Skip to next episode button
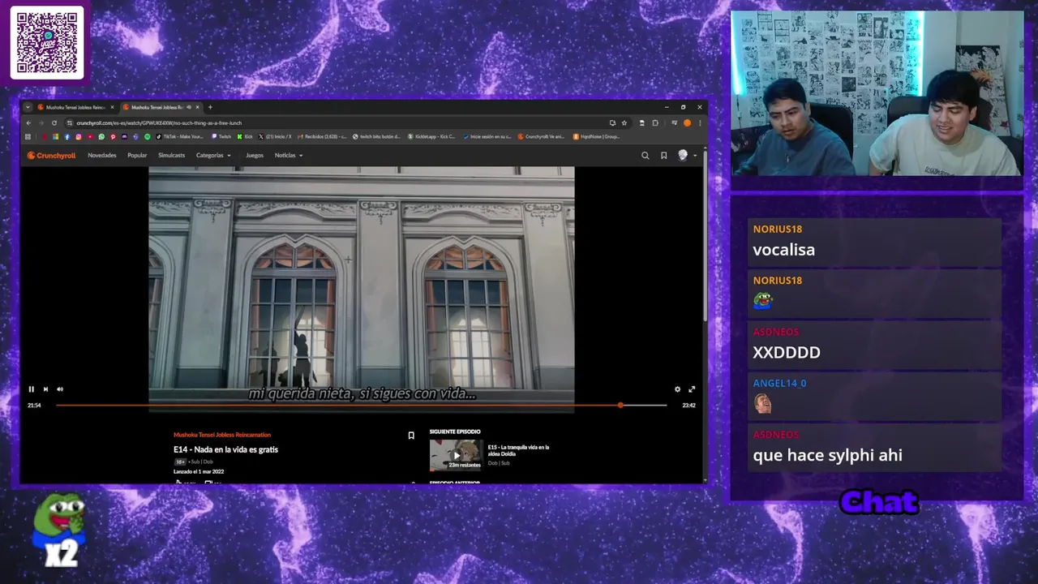This screenshot has height=584, width=1038. tap(45, 389)
